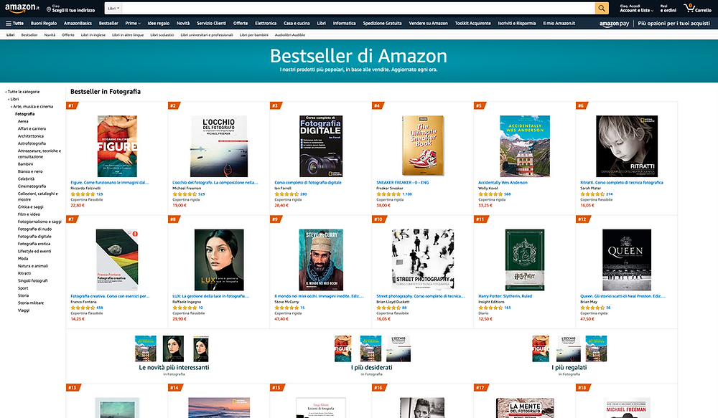Select Bianco e nero sidebar category
The height and width of the screenshot is (418, 718).
click(x=30, y=171)
